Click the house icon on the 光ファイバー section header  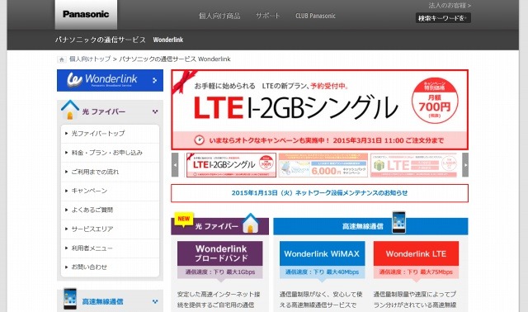point(251,223)
